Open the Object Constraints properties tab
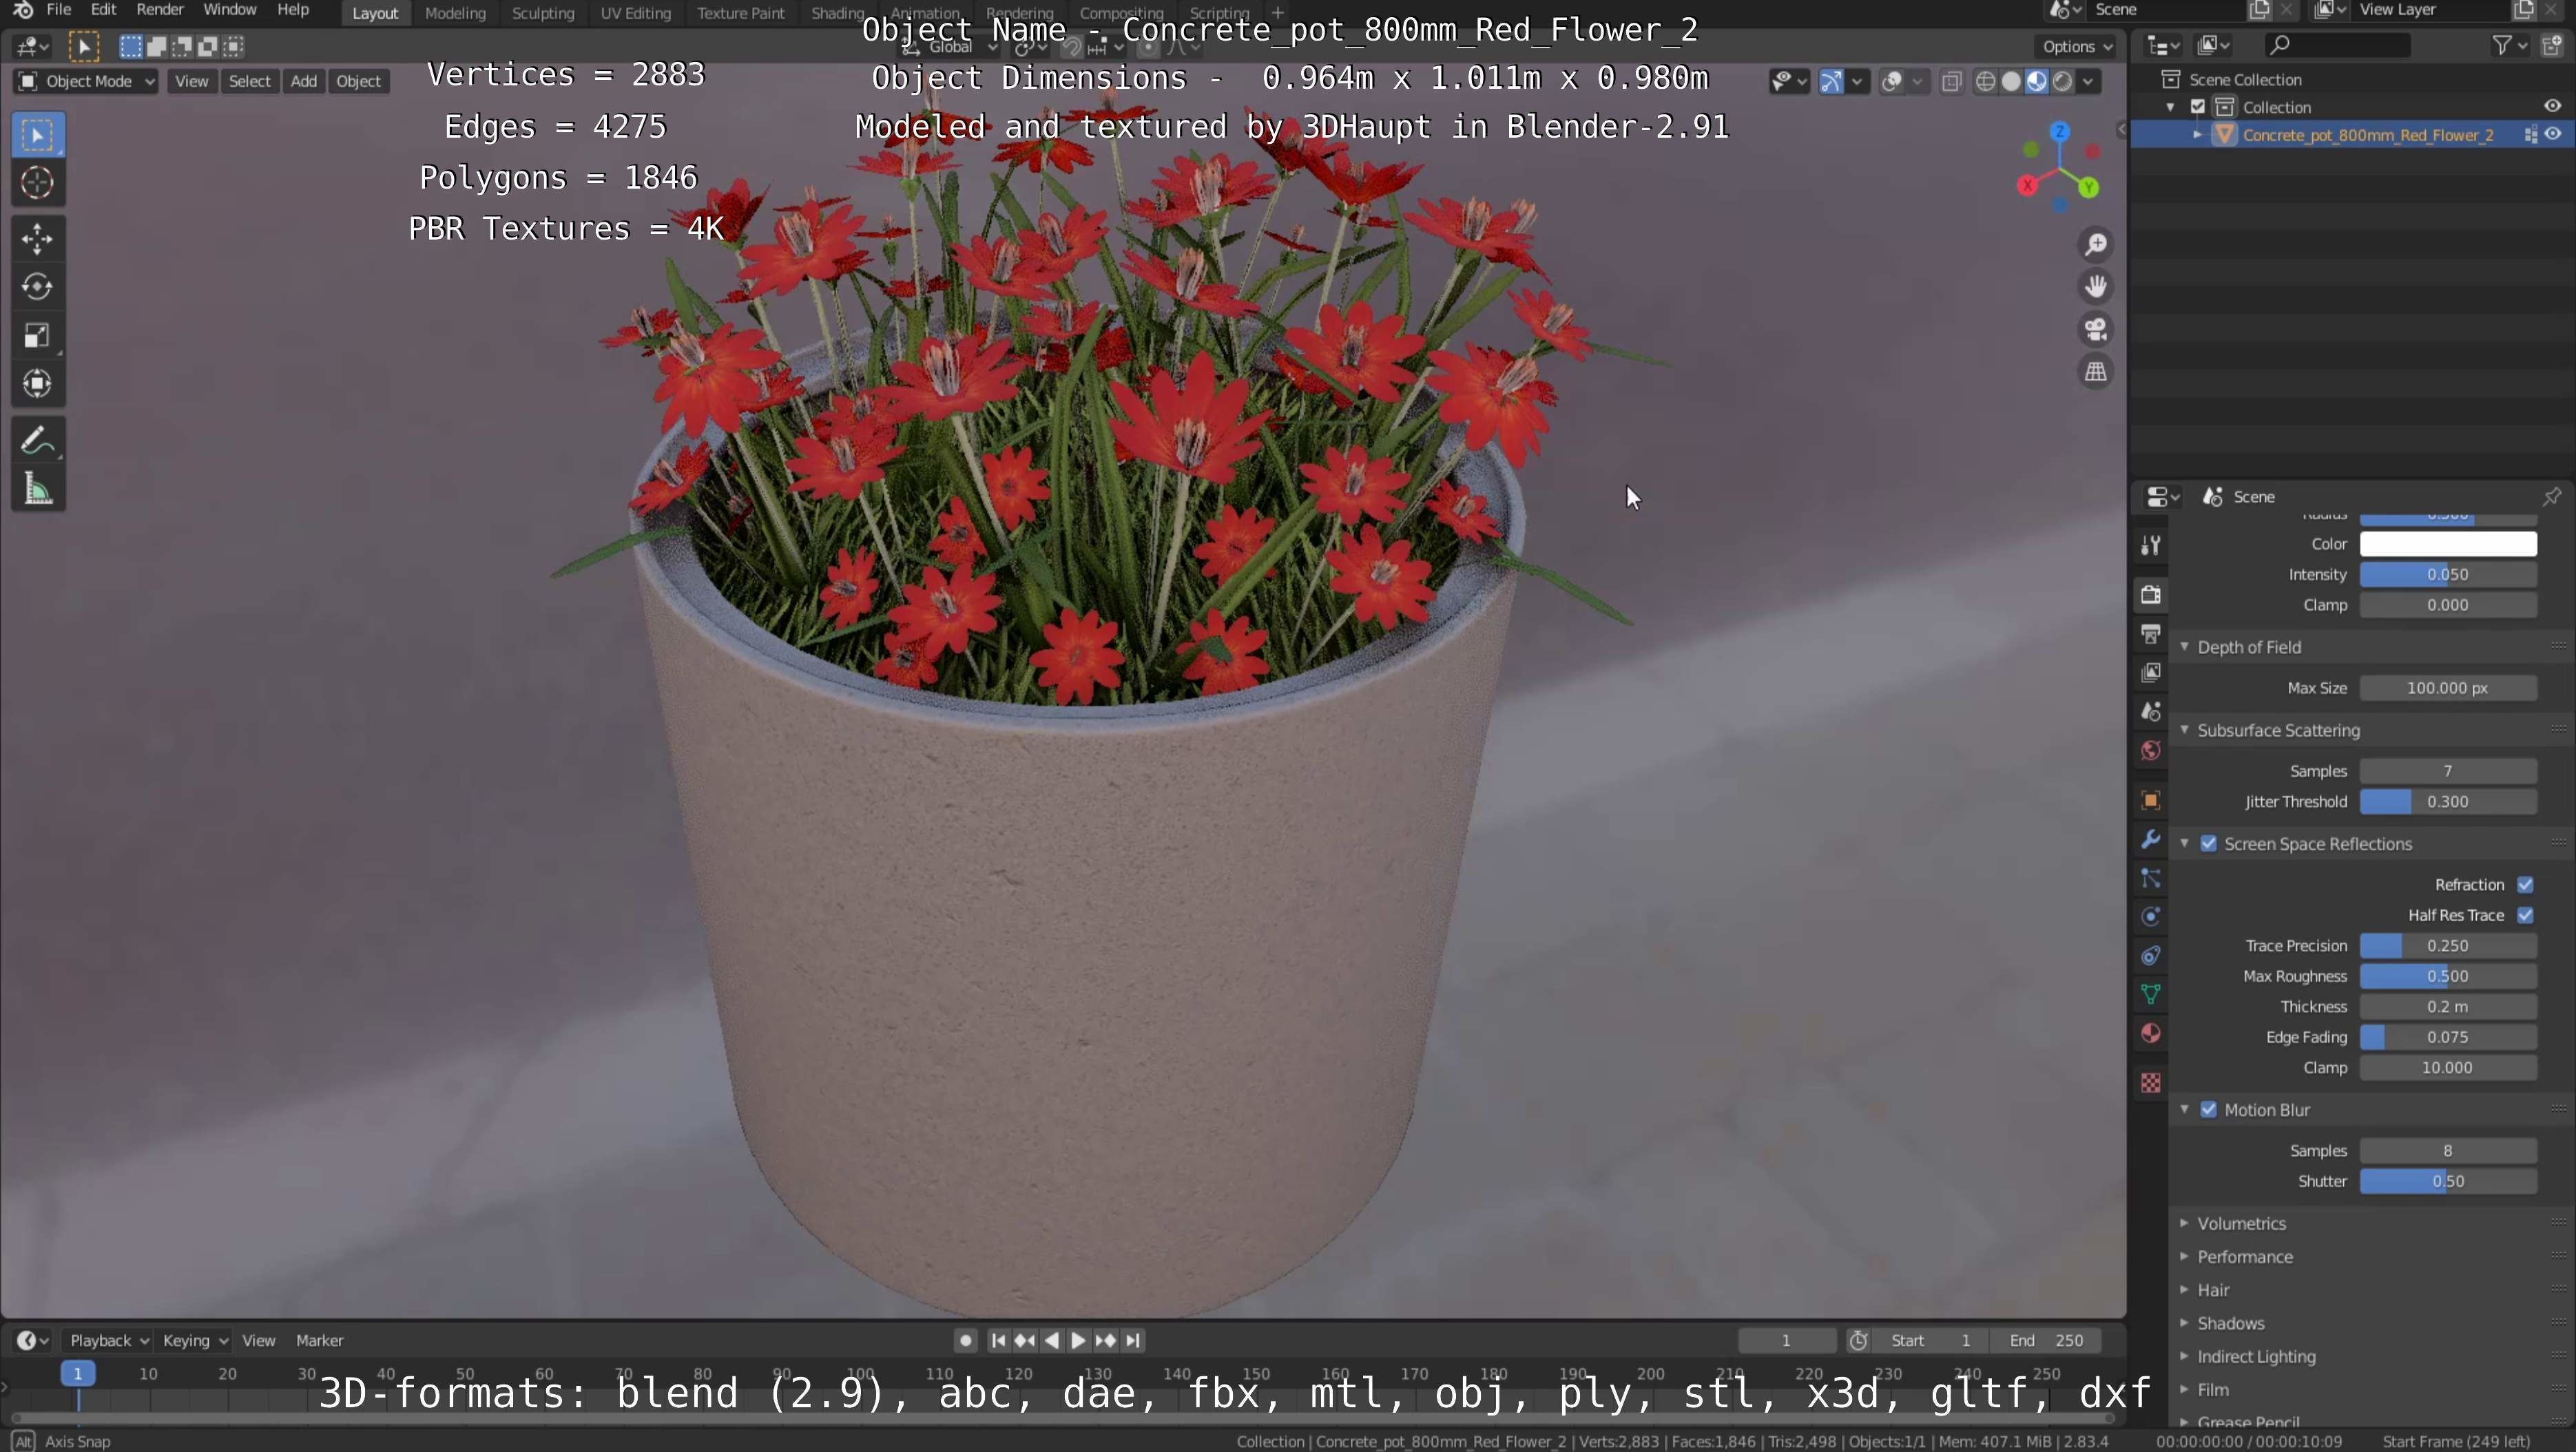The height and width of the screenshot is (1452, 2576). [x=2151, y=956]
